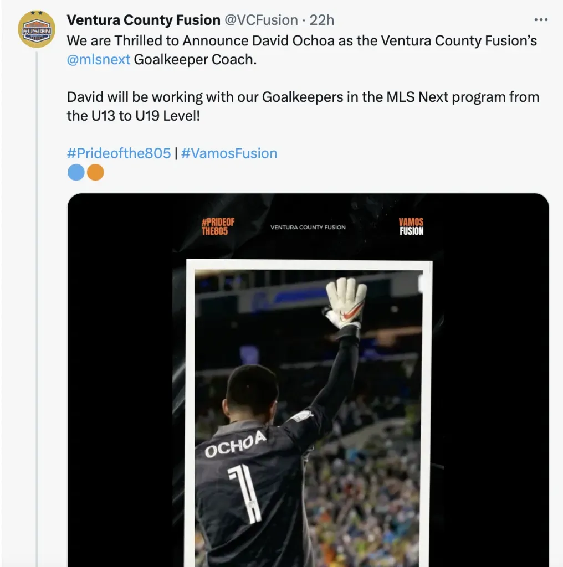Open the #Prideofthe805 hashtag
This screenshot has height=567, width=563.
119,153
